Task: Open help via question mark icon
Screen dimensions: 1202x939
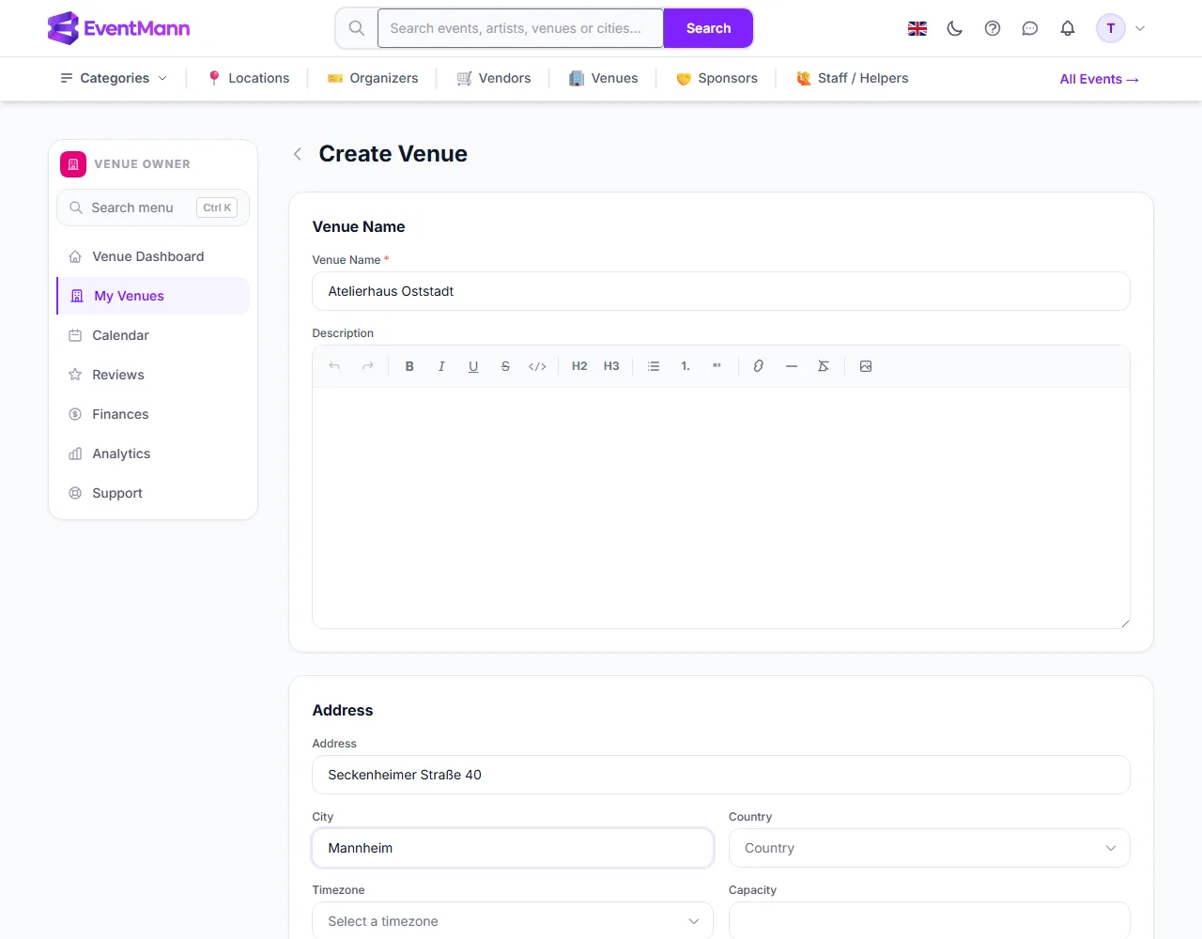Action: [993, 28]
